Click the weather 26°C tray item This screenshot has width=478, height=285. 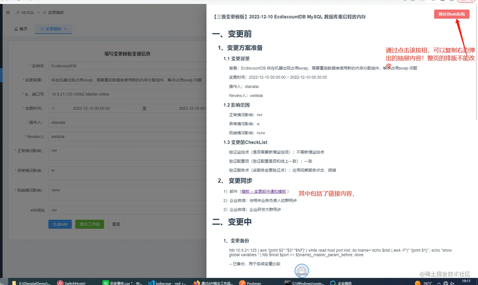pyautogui.click(x=424, y=283)
